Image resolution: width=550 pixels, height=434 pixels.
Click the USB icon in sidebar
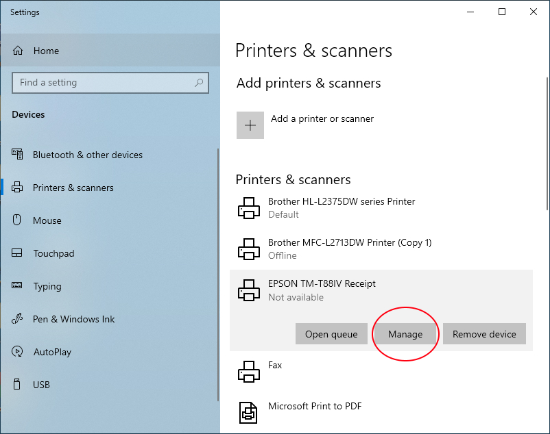tap(17, 384)
